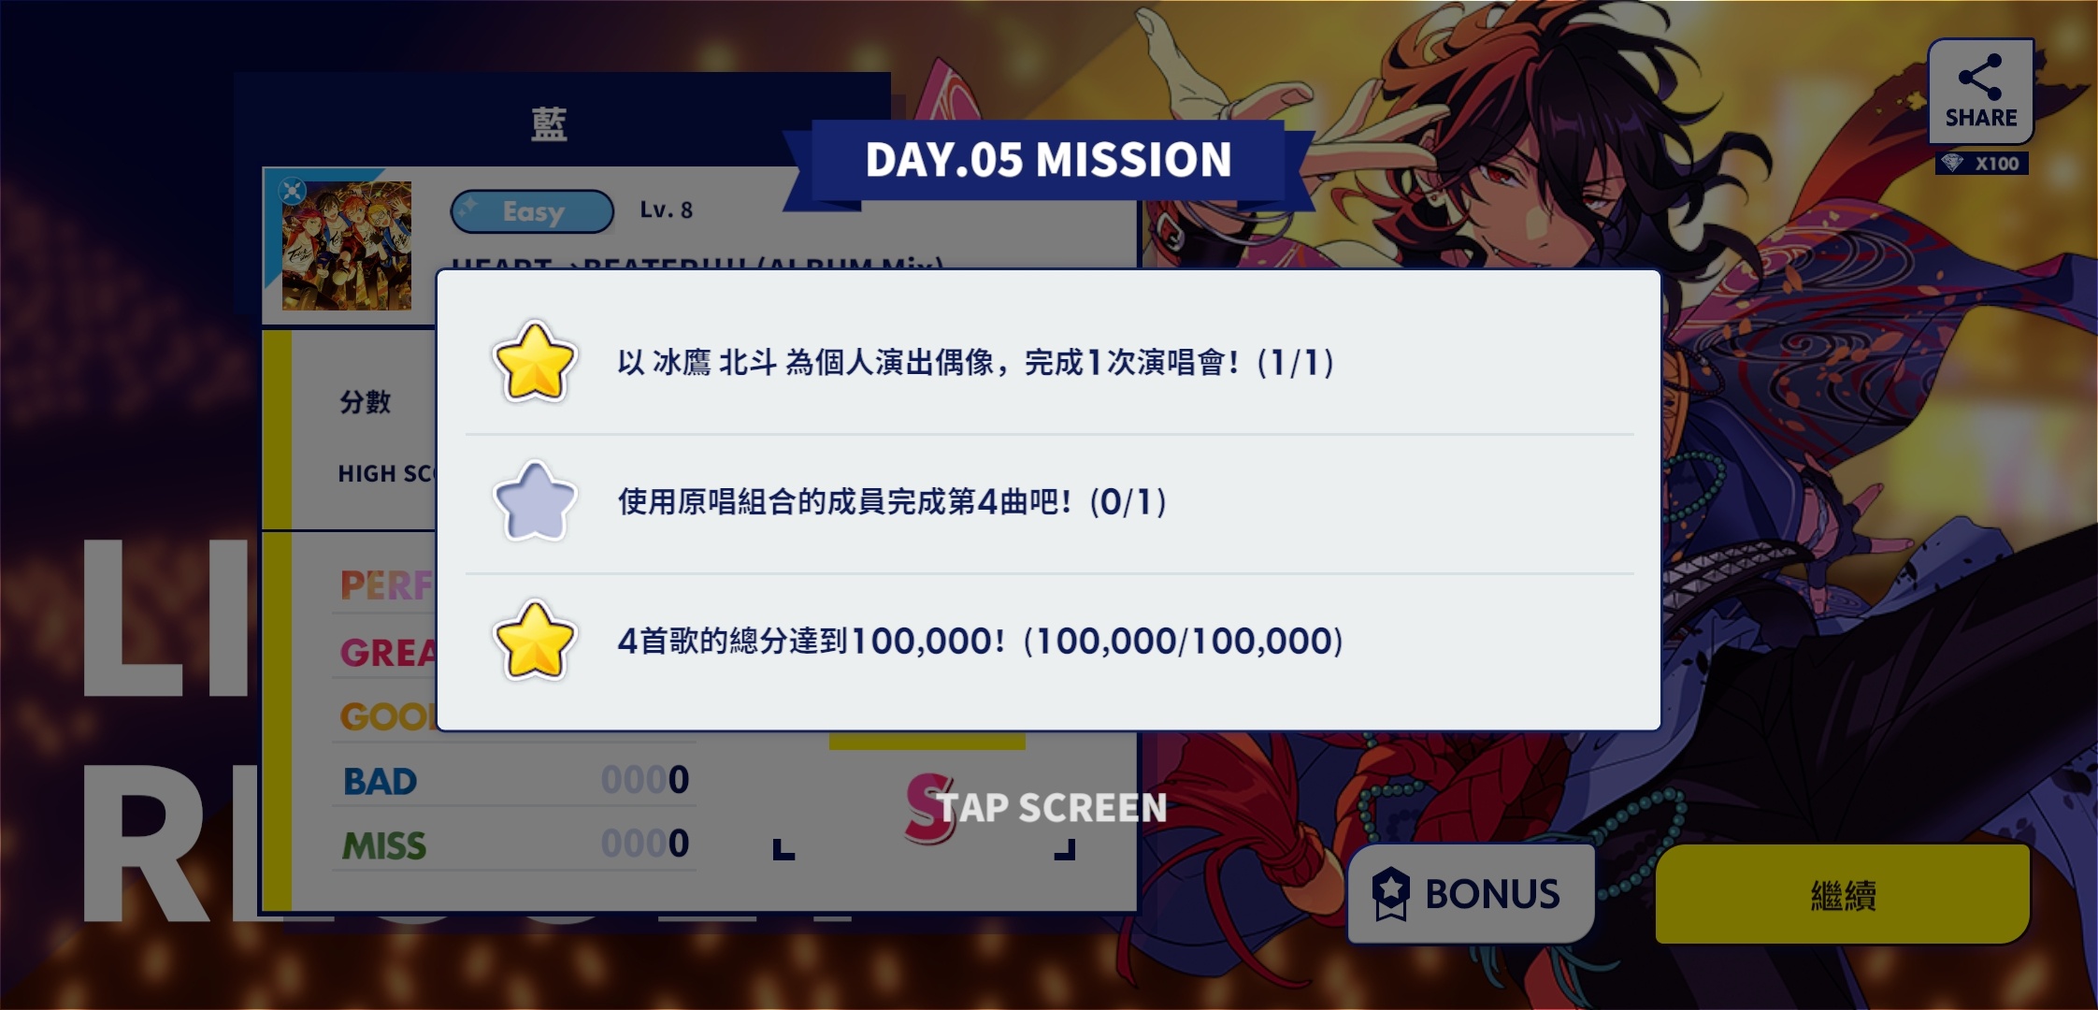Click the Lv. 8 level label
Image resolution: width=2098 pixels, height=1010 pixels.
tap(667, 210)
